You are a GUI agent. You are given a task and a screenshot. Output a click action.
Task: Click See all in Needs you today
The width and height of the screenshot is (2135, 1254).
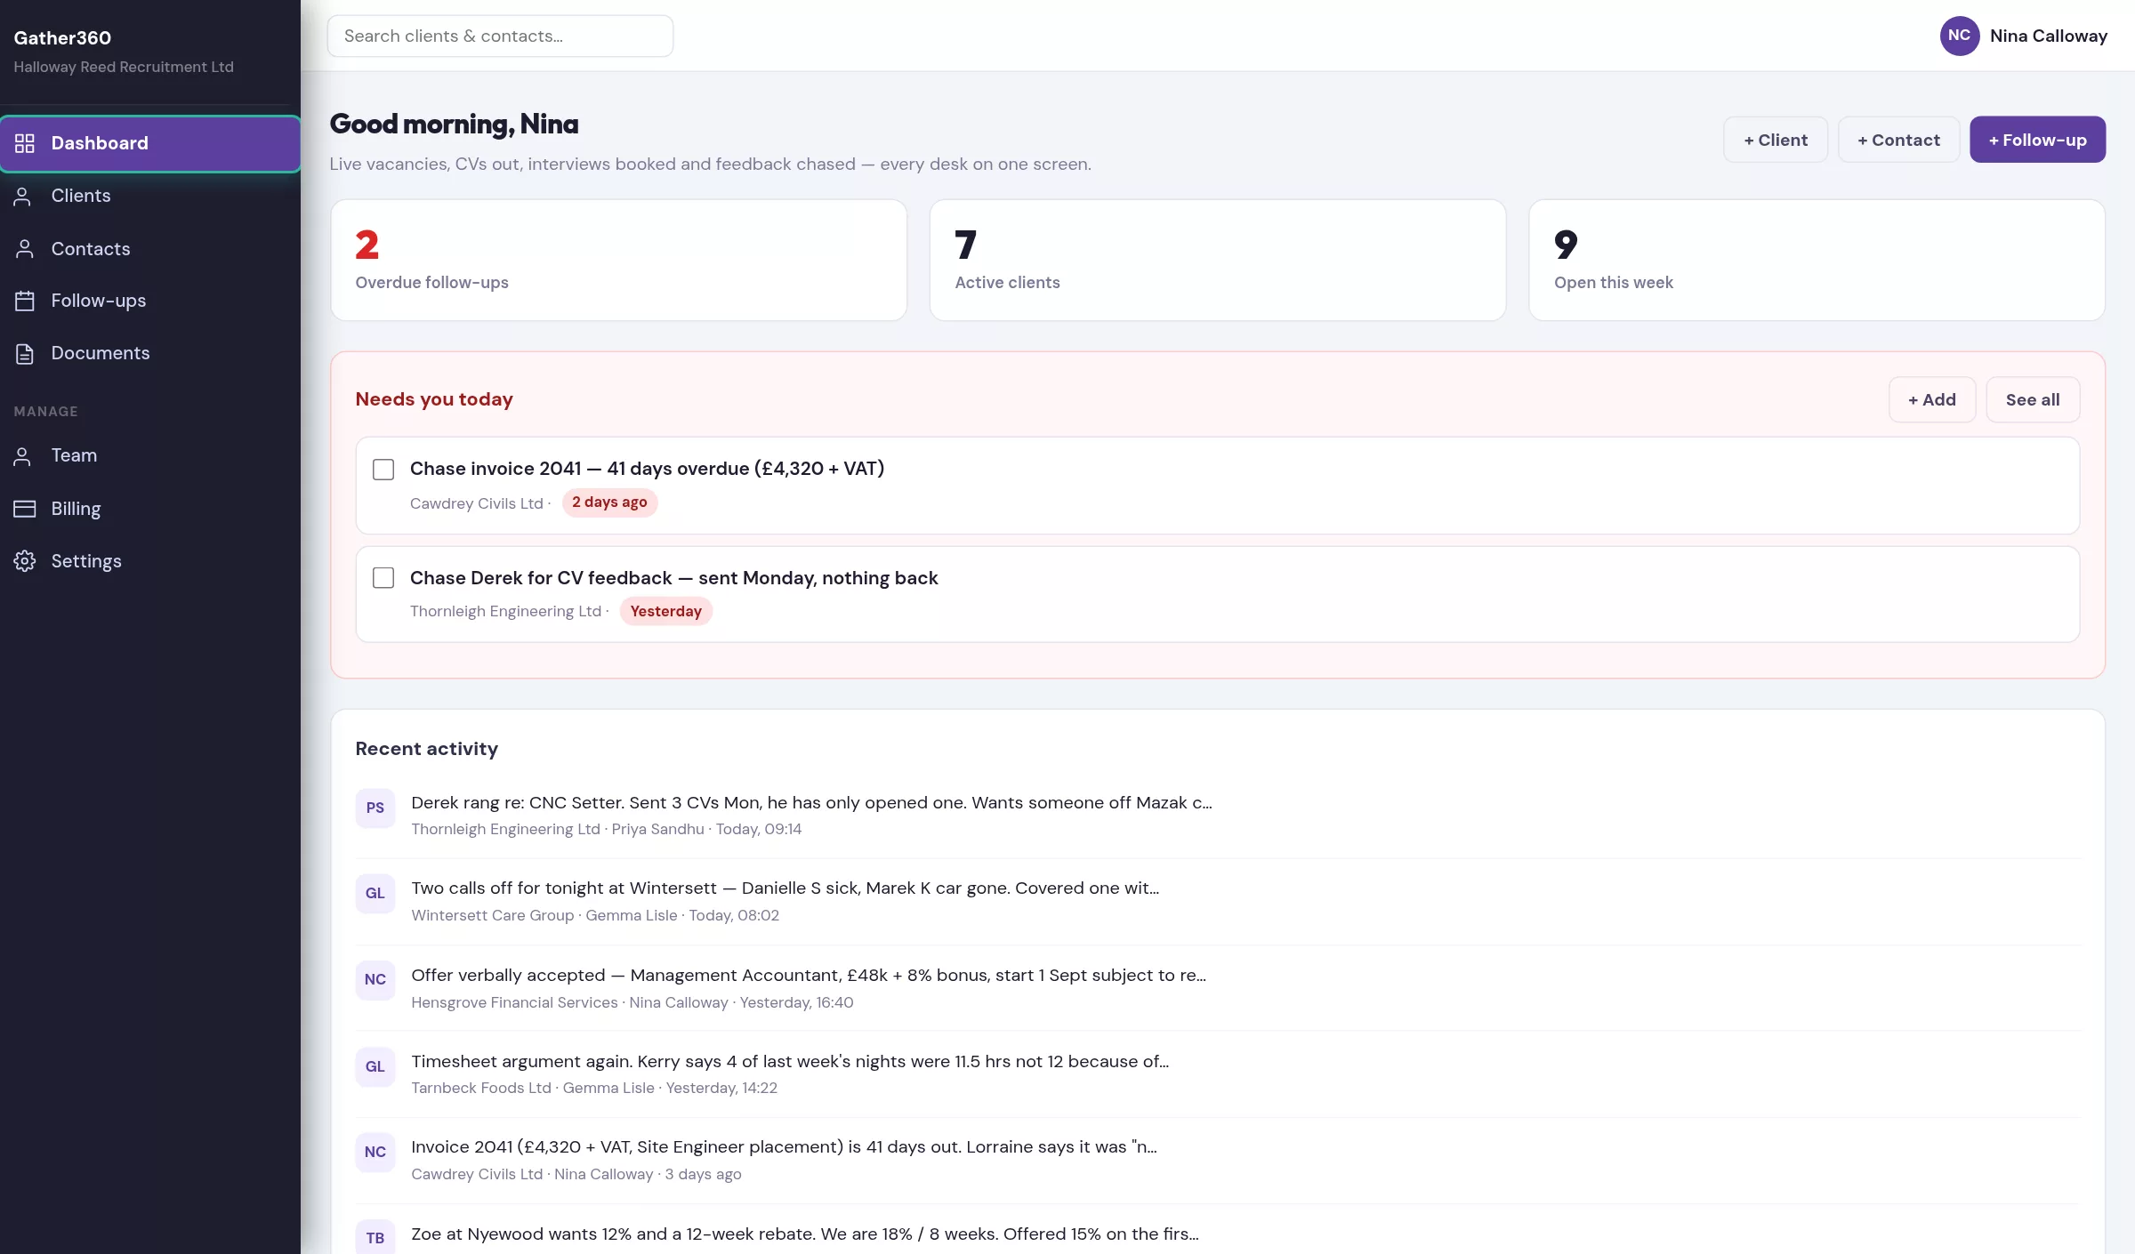(x=2033, y=400)
